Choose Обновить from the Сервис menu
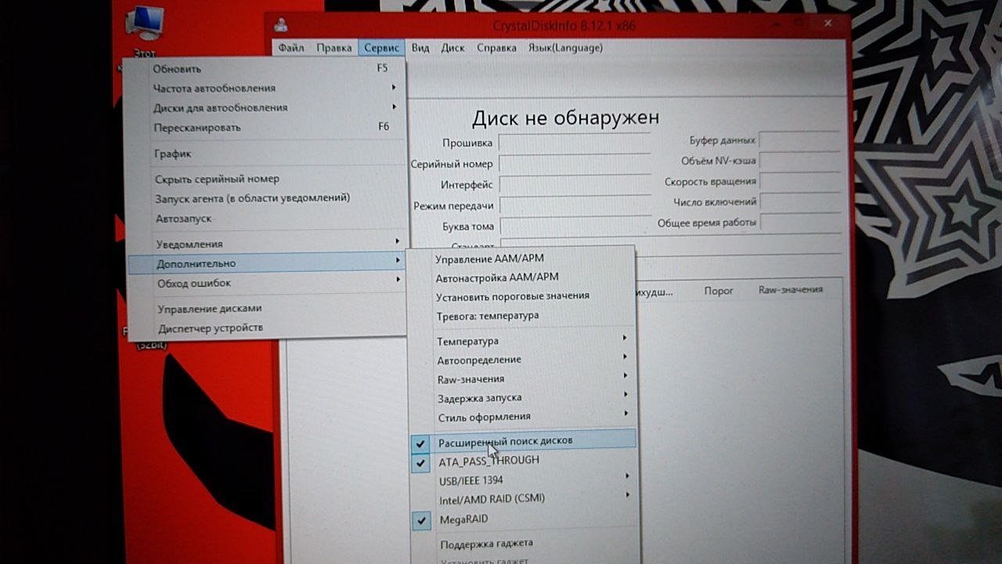1002x564 pixels. tap(265, 69)
